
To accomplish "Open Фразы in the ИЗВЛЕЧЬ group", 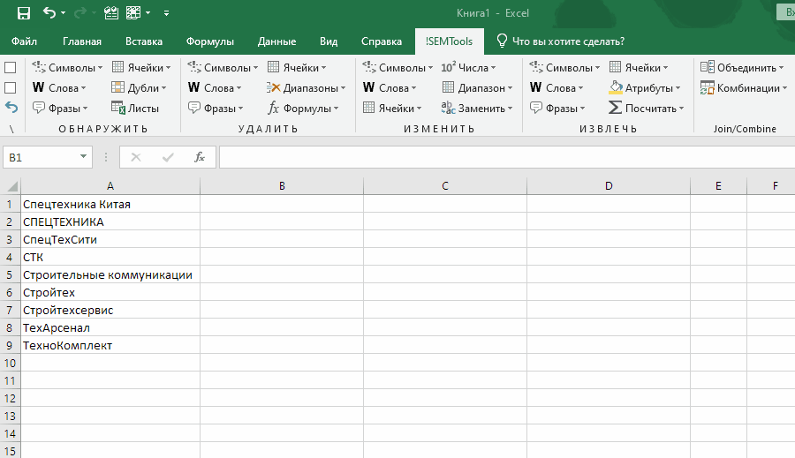I will (557, 108).
